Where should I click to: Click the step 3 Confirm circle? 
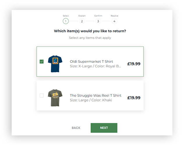(x=98, y=21)
